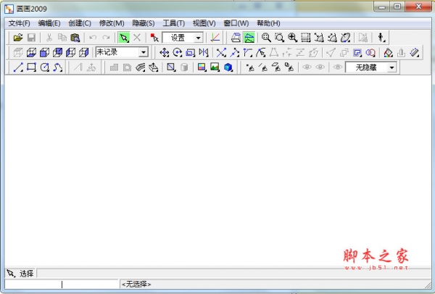Maximize the window

(x=397, y=7)
